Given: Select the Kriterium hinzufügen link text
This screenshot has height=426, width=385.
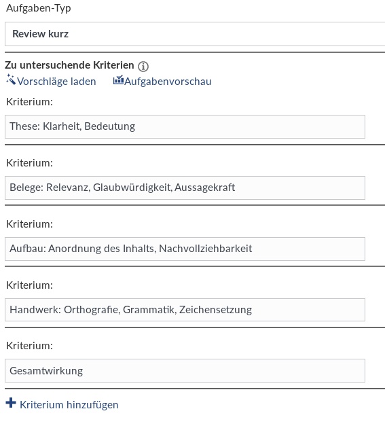Looking at the screenshot, I should (69, 404).
